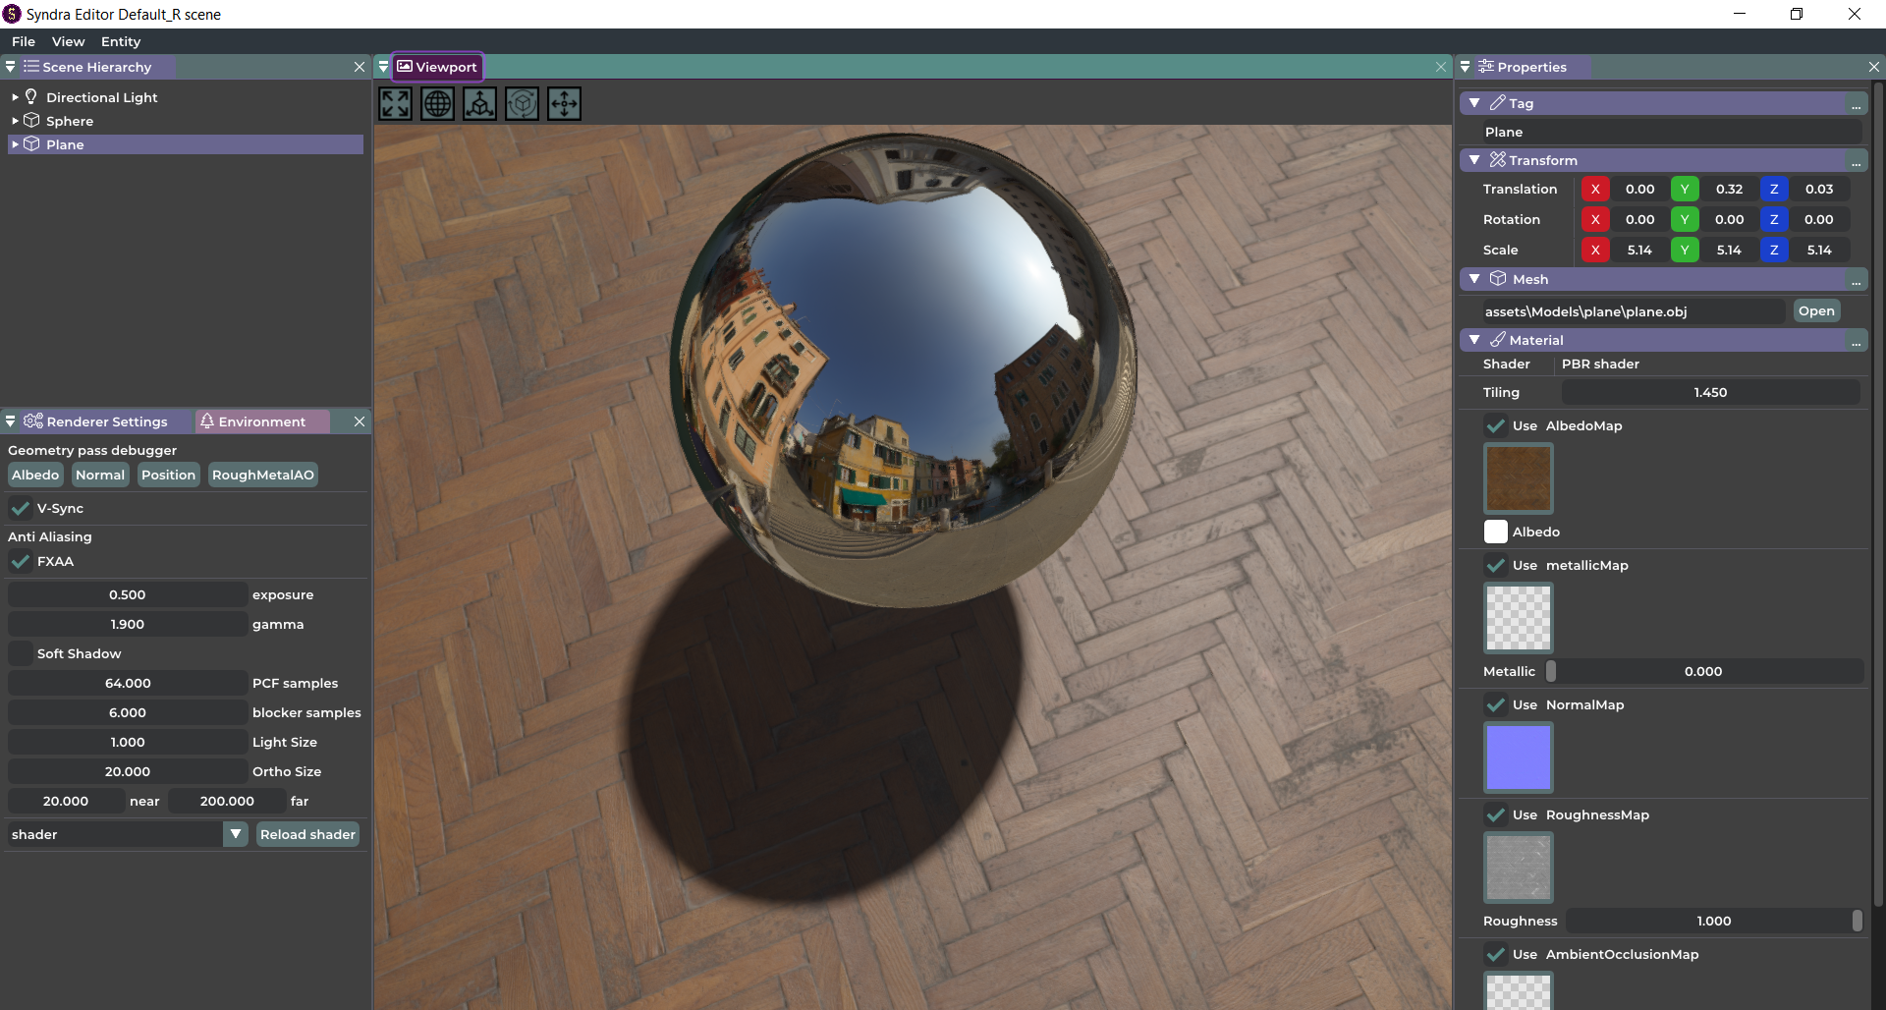Open the View menu
This screenshot has width=1886, height=1010.
pyautogui.click(x=68, y=41)
